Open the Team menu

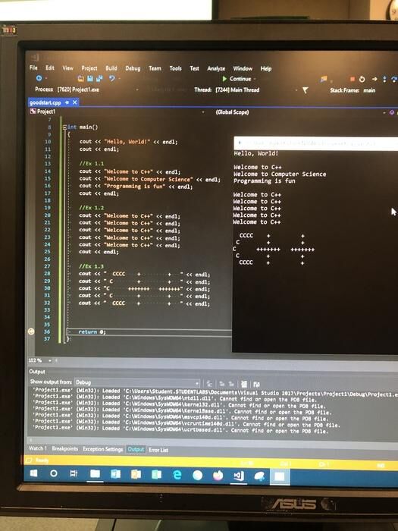(155, 68)
